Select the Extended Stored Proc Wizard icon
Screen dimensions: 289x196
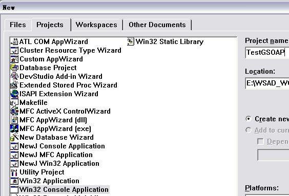[x=14, y=85]
